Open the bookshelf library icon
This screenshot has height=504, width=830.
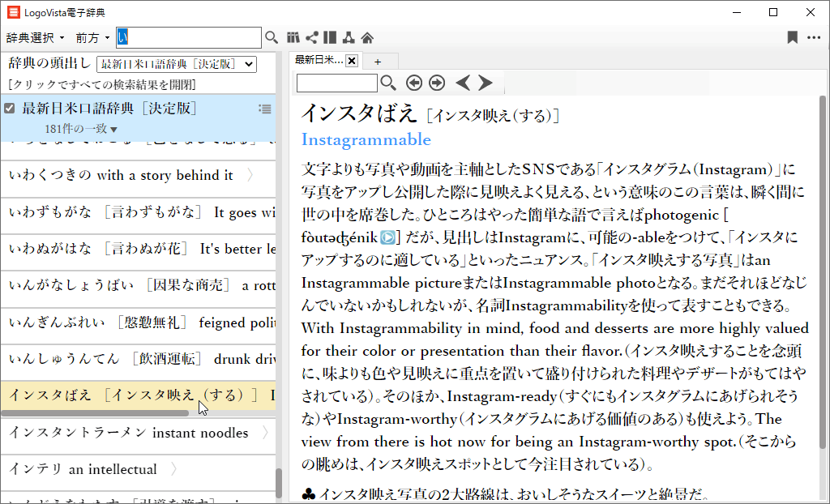(293, 37)
